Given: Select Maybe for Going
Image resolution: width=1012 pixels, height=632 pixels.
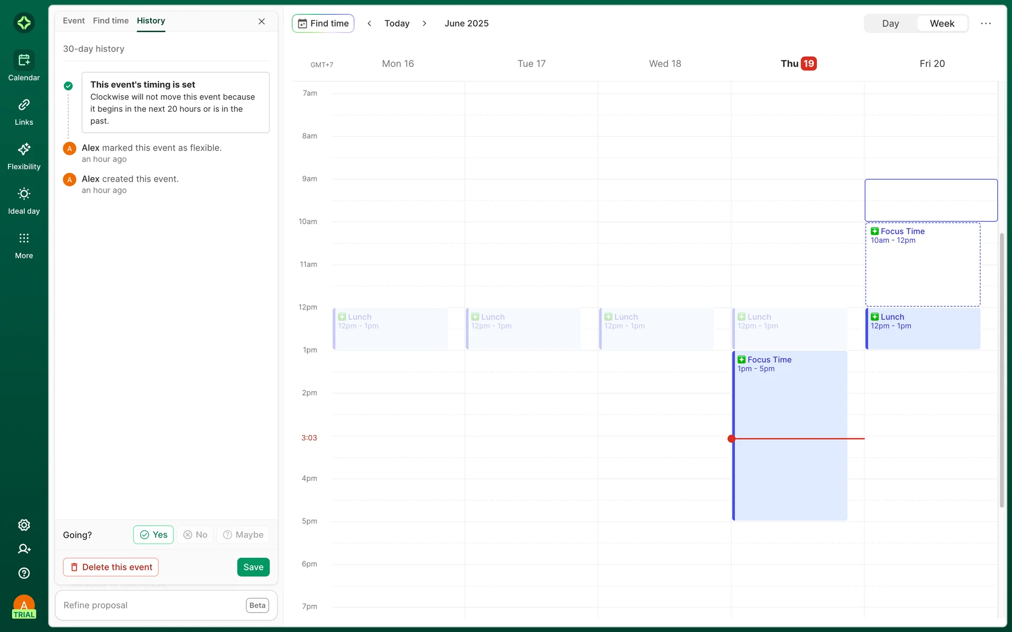Looking at the screenshot, I should (x=243, y=535).
